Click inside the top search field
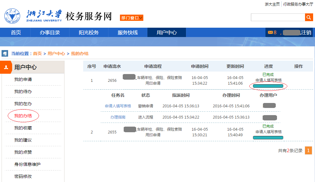Screen dimensions: 315x182 (278, 17)
